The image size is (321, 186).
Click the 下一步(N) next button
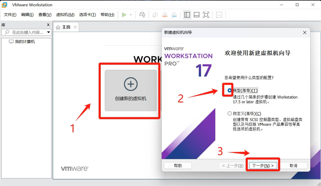coord(263,166)
